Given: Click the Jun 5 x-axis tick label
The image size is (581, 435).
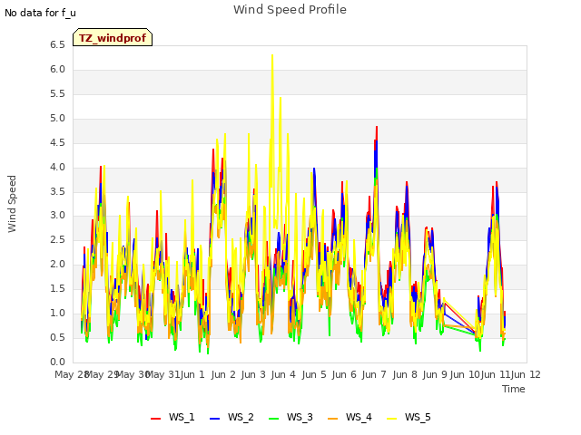Looking at the screenshot, I should point(314,374).
